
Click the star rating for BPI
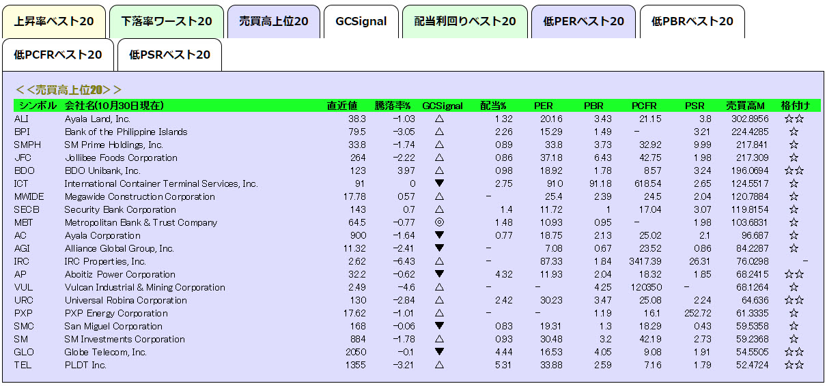794,132
